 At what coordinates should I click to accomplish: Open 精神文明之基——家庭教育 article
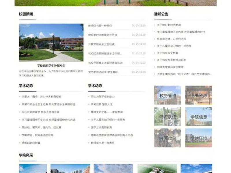coord(107,112)
